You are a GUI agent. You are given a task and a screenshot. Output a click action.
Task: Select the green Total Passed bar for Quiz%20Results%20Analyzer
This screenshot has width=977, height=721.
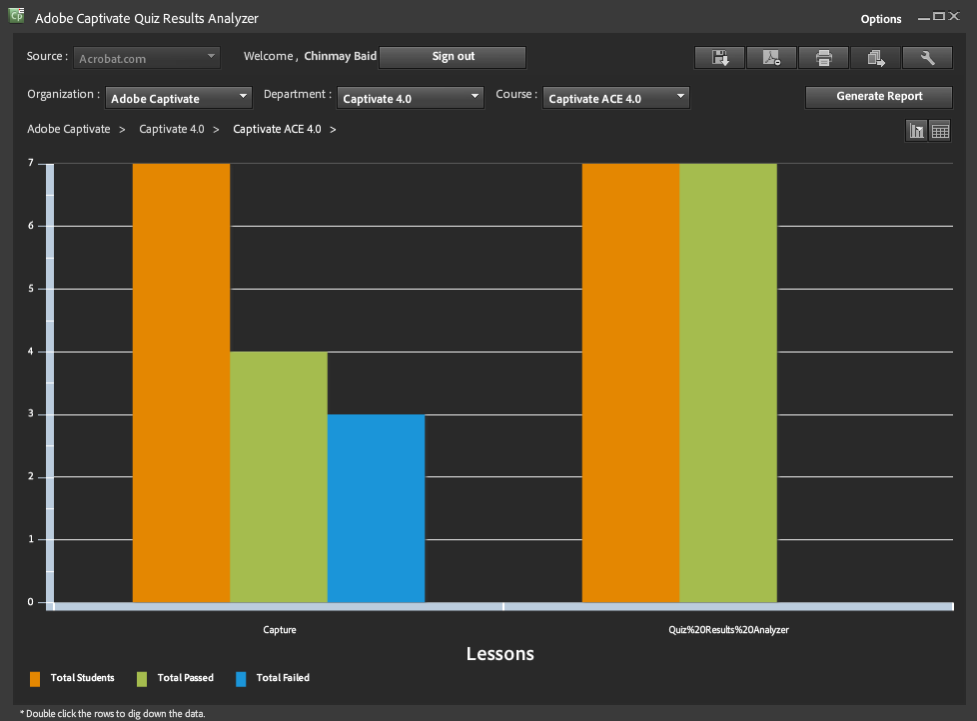[x=727, y=382]
